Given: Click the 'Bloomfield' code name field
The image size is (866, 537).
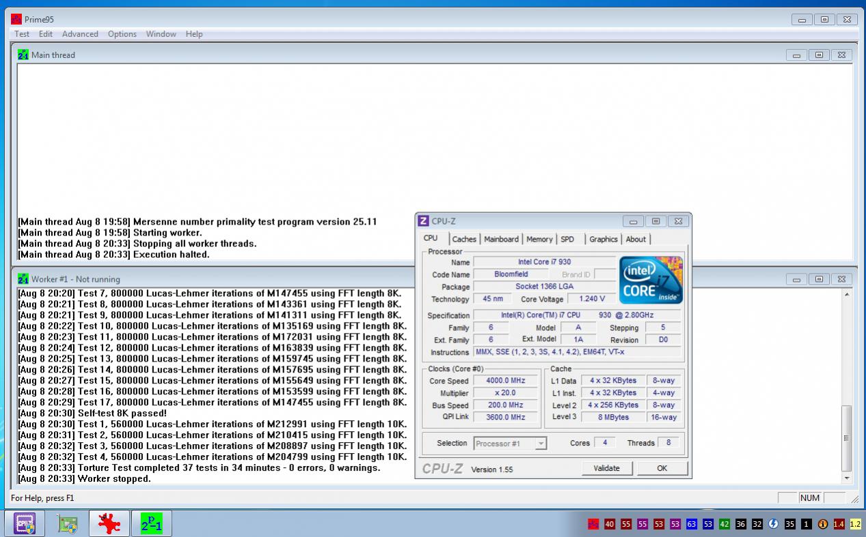Looking at the screenshot, I should click(x=511, y=274).
